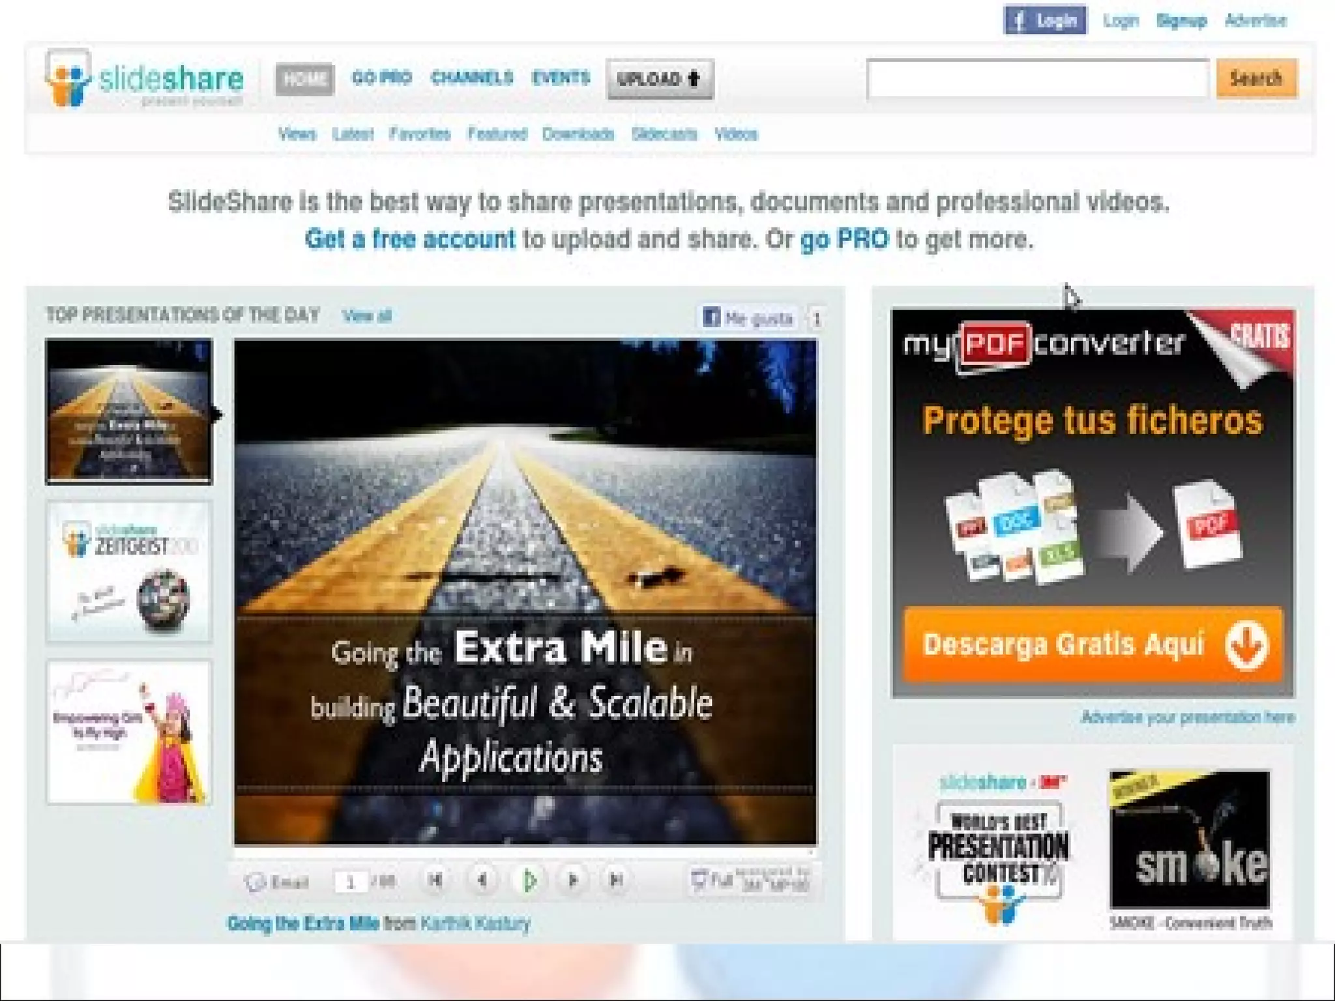1335x1001 pixels.
Task: Open the Downloads sub-navigation link
Action: [x=578, y=134]
